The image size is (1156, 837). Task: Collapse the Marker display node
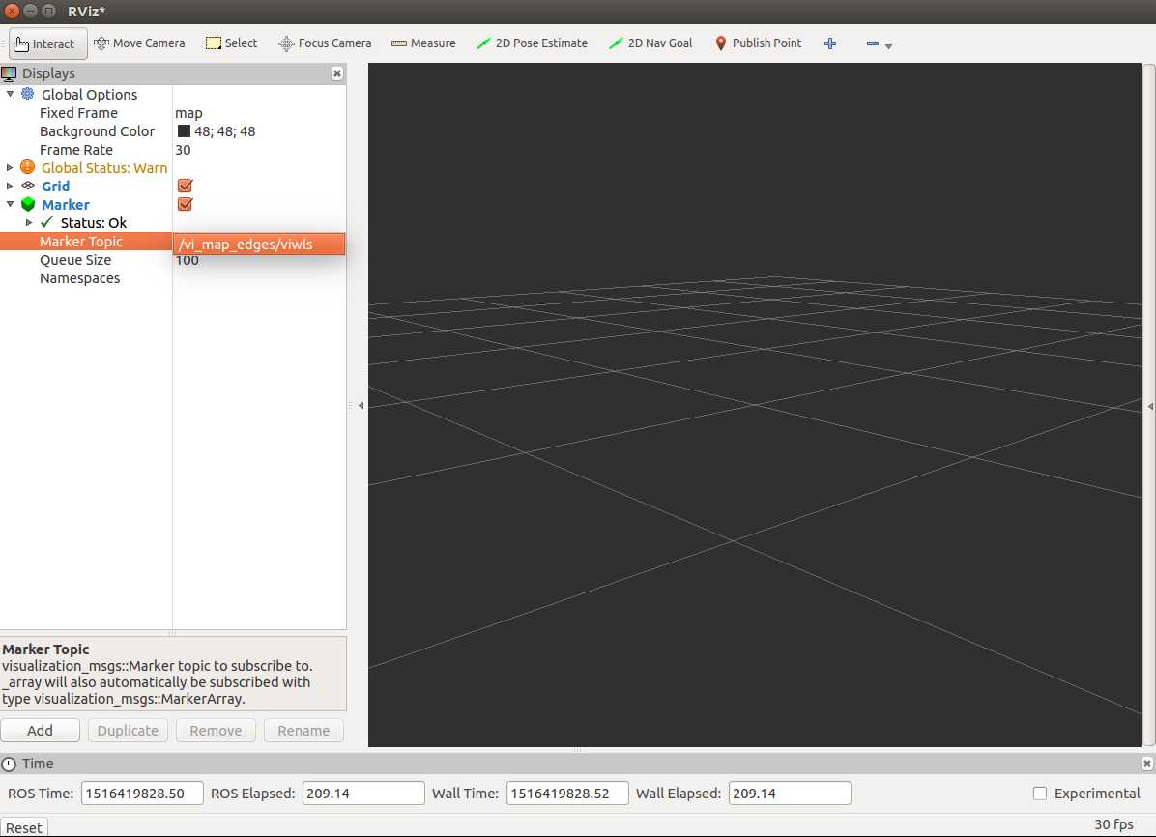point(10,204)
